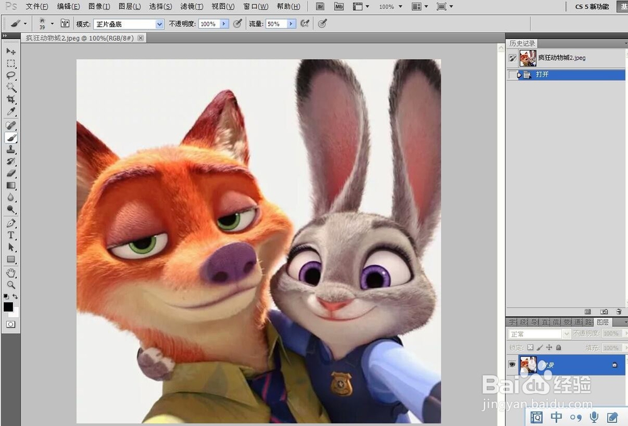Toggle lock image pixels brush icon
This screenshot has height=426, width=628.
(540, 347)
